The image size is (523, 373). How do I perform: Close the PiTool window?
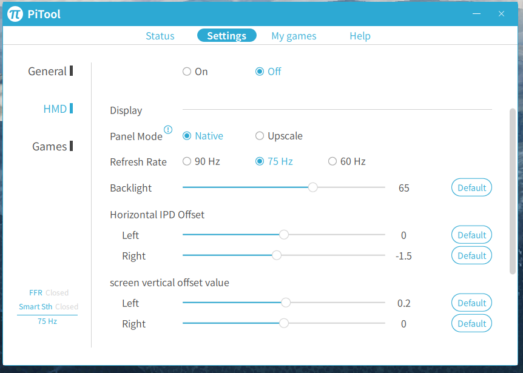click(501, 14)
